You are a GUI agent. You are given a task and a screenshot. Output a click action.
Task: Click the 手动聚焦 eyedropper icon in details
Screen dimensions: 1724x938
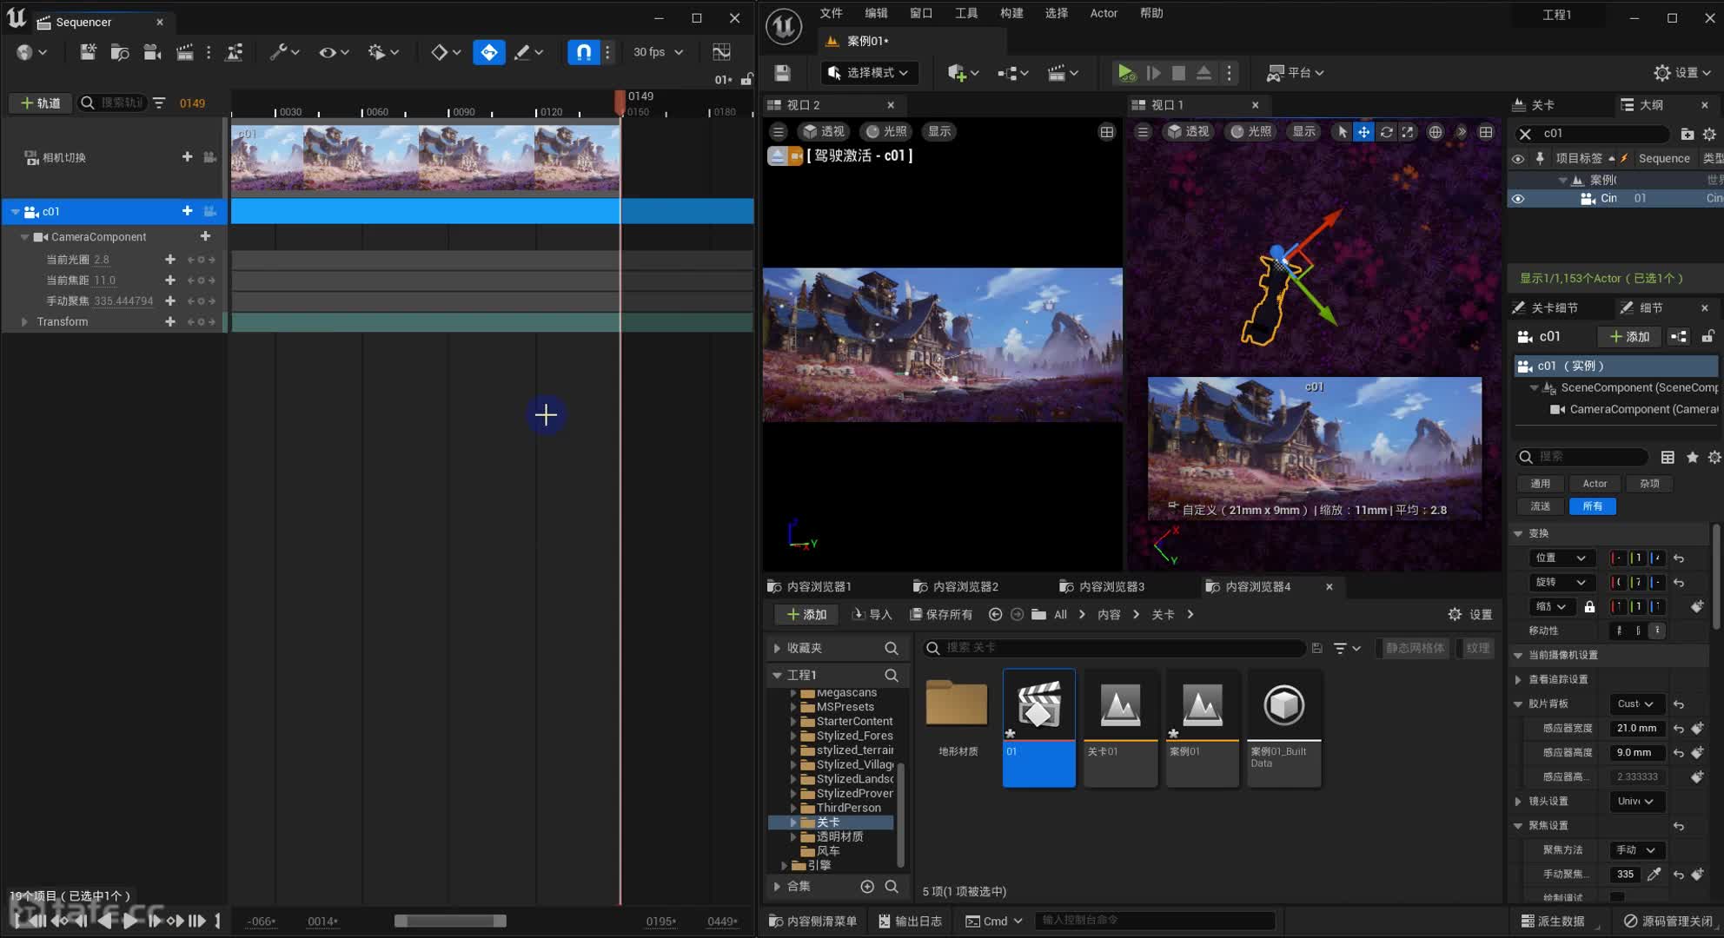point(1654,875)
